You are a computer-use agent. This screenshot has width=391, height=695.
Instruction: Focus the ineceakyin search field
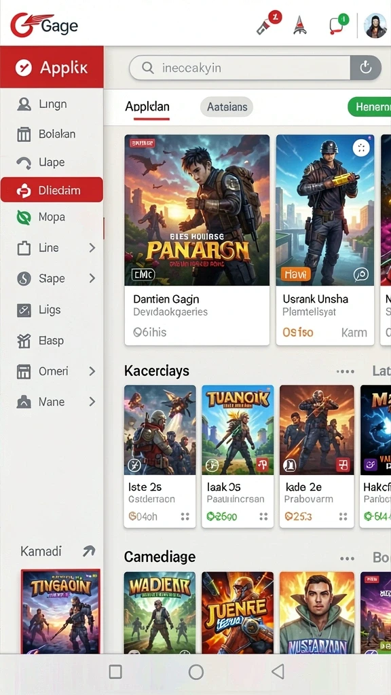(x=240, y=68)
